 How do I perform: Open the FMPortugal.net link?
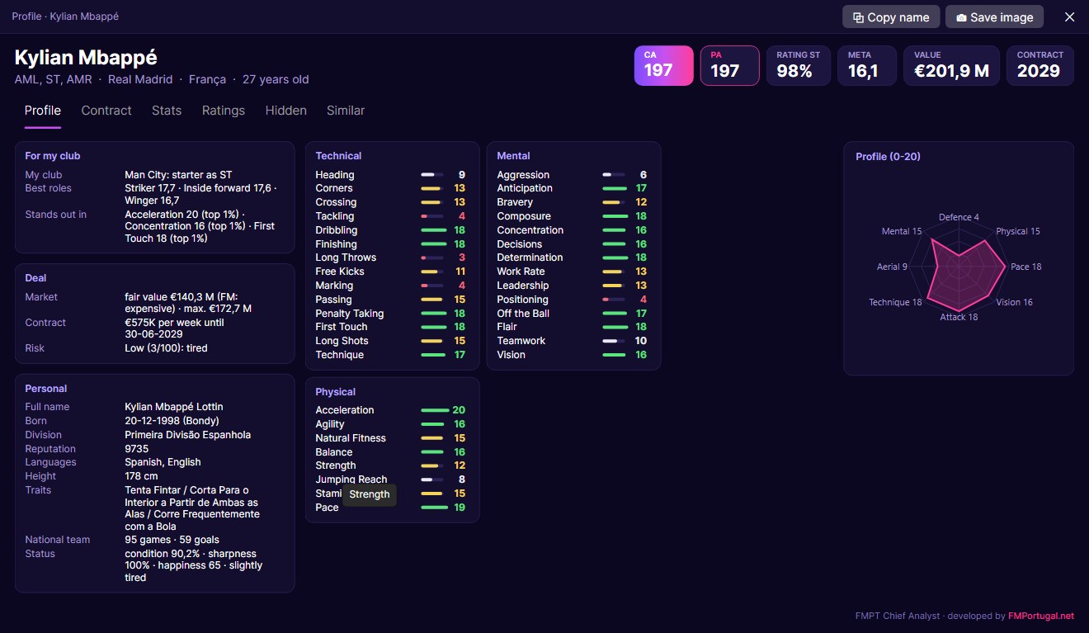(1041, 616)
